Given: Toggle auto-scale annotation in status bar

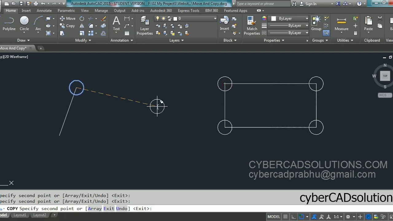Looking at the screenshot, I should [x=321, y=217].
